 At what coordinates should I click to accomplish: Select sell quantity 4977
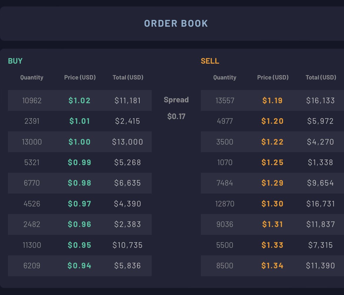[225, 121]
